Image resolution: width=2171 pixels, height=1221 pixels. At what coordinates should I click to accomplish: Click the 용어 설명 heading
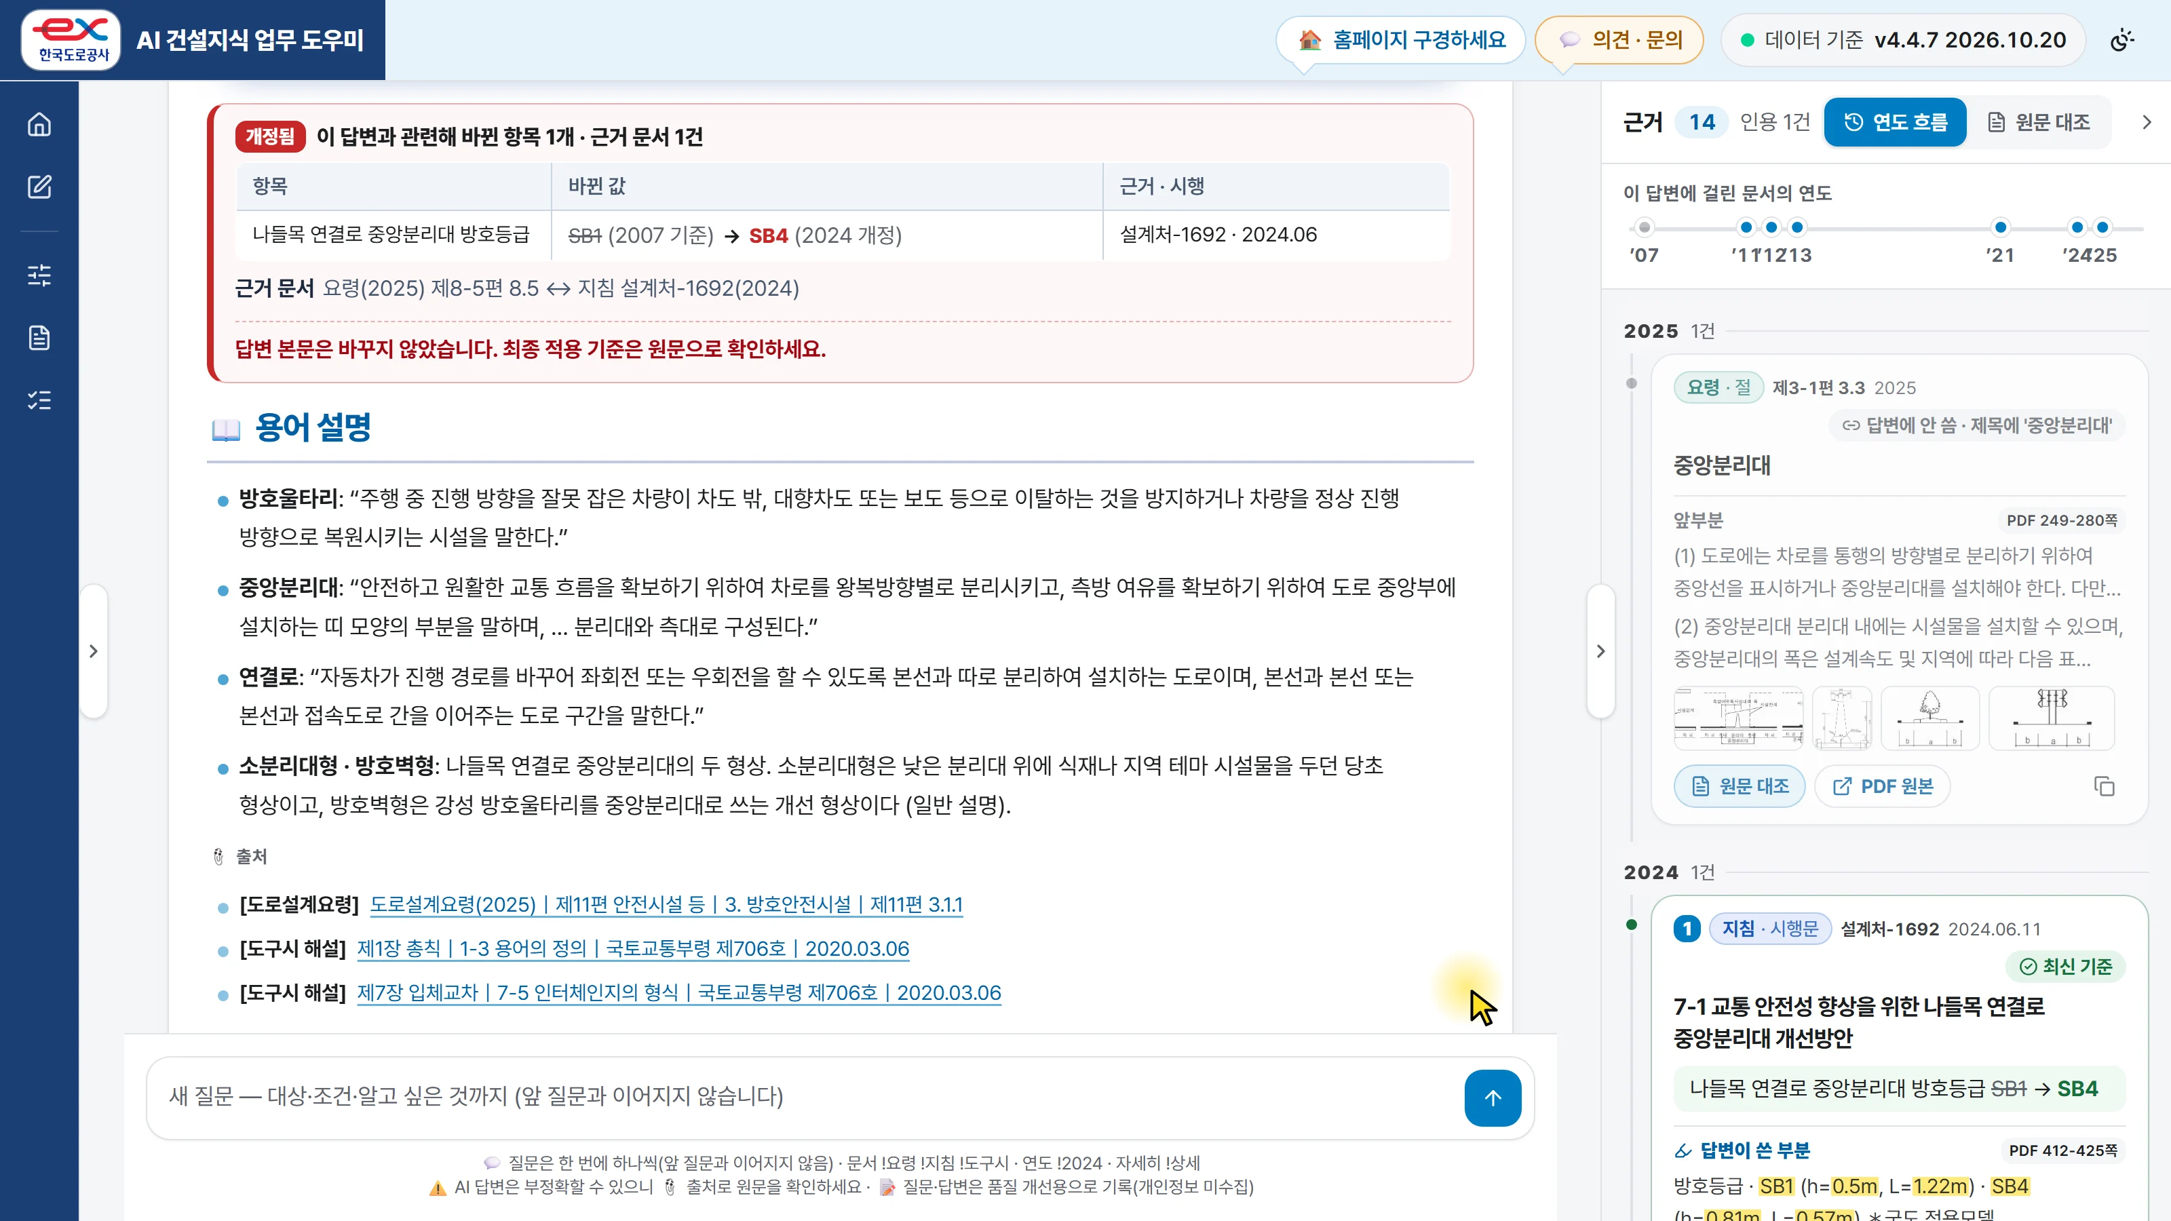[313, 427]
